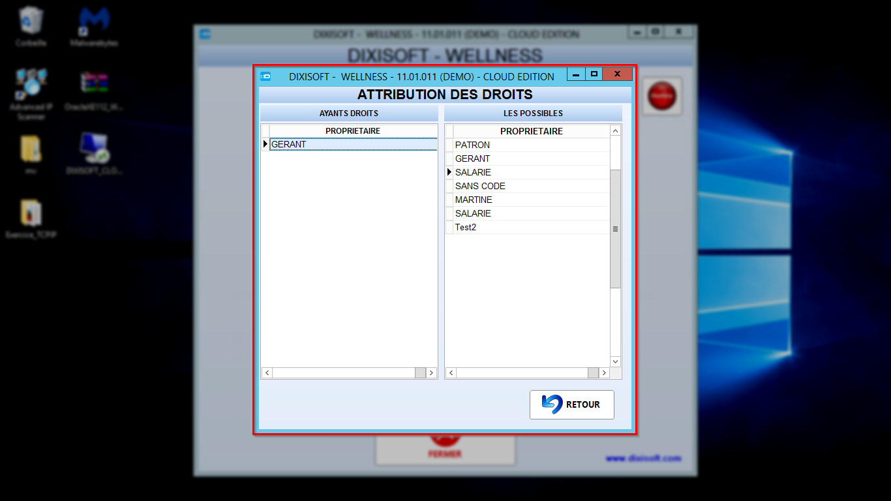Click the vertical scrollbar thumb in Les Possibles

[x=615, y=228]
